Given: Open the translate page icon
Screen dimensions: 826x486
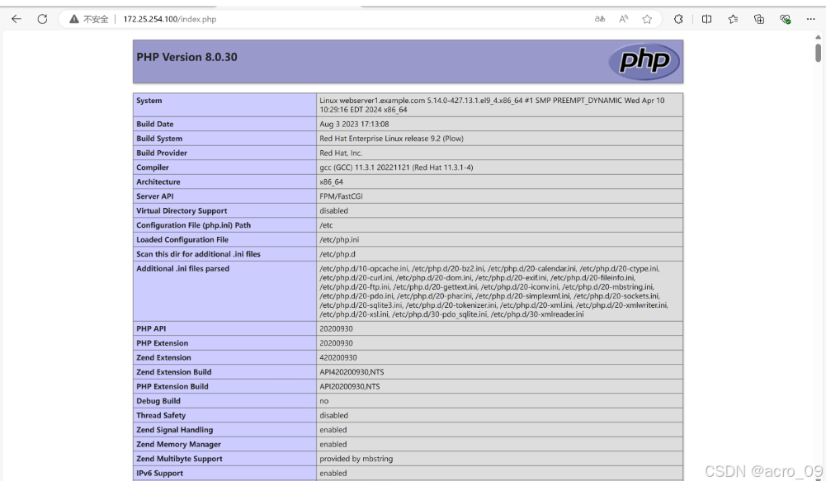Looking at the screenshot, I should click(x=599, y=19).
